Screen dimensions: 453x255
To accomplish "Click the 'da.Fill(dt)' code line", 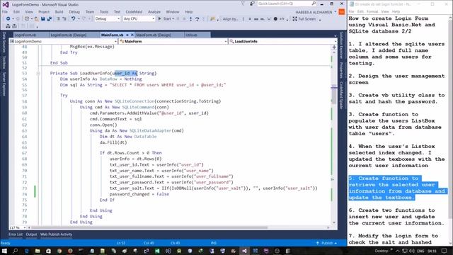I will coord(113,142).
